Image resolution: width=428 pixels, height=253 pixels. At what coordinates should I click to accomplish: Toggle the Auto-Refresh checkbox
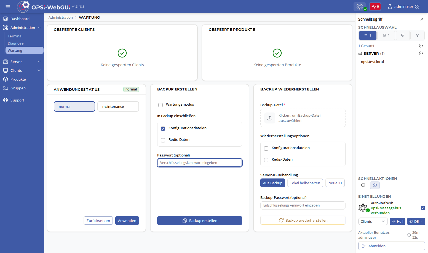click(423, 208)
